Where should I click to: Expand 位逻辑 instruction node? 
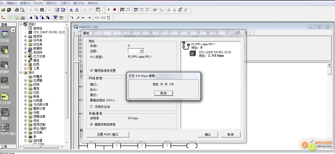(25, 80)
